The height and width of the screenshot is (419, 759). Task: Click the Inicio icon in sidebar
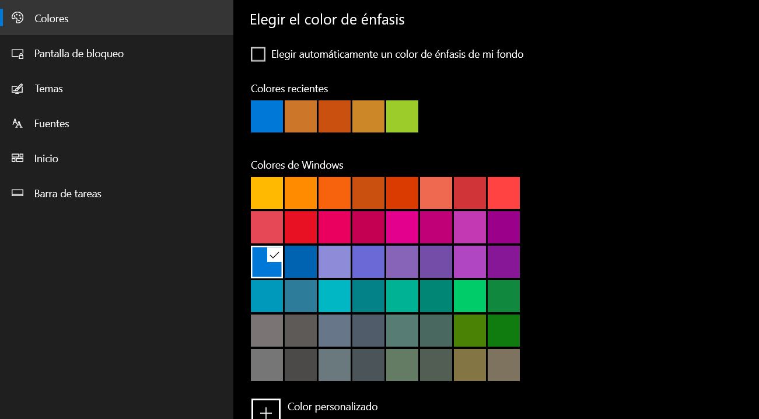click(18, 158)
